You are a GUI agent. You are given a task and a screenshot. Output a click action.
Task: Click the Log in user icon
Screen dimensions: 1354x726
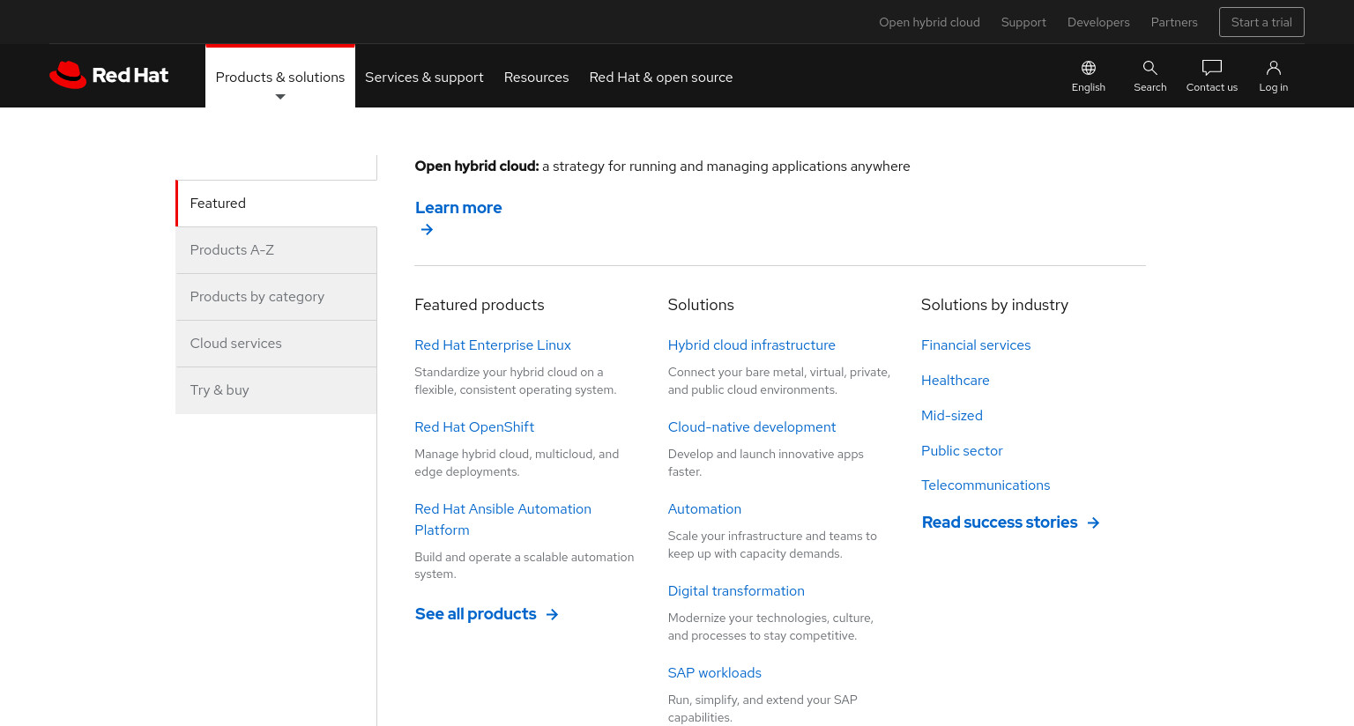pos(1274,68)
